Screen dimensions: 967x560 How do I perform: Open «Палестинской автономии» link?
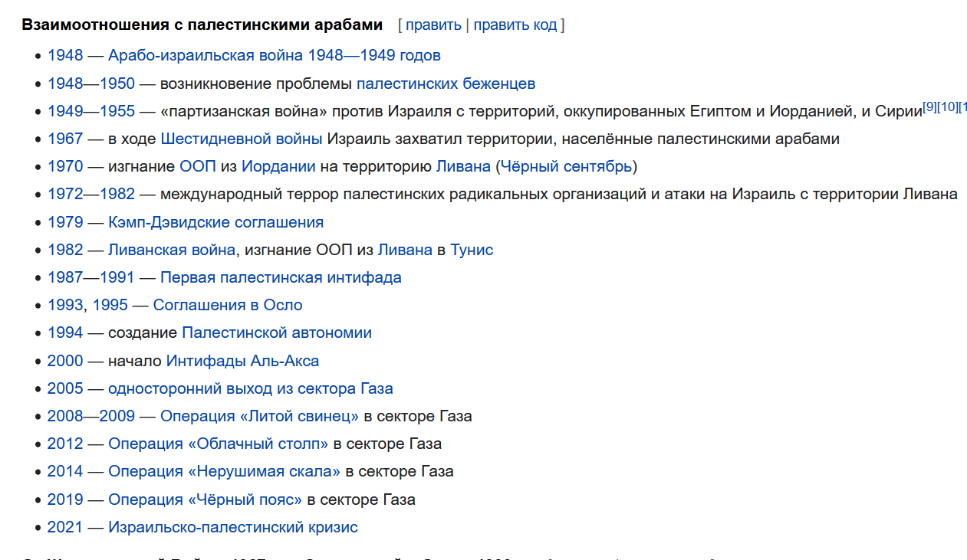(277, 332)
